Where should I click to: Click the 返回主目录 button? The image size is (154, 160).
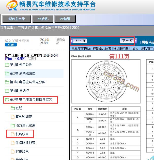[x=17, y=19]
